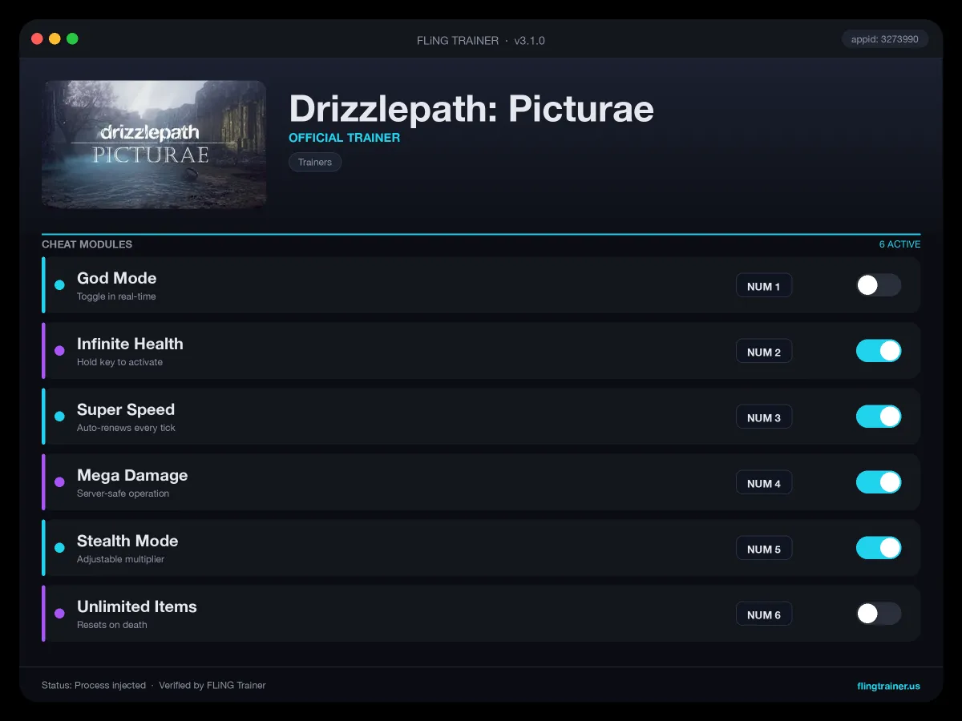962x721 pixels.
Task: Click the Drizzlepath Picturae cover thumbnail
Action: [154, 144]
